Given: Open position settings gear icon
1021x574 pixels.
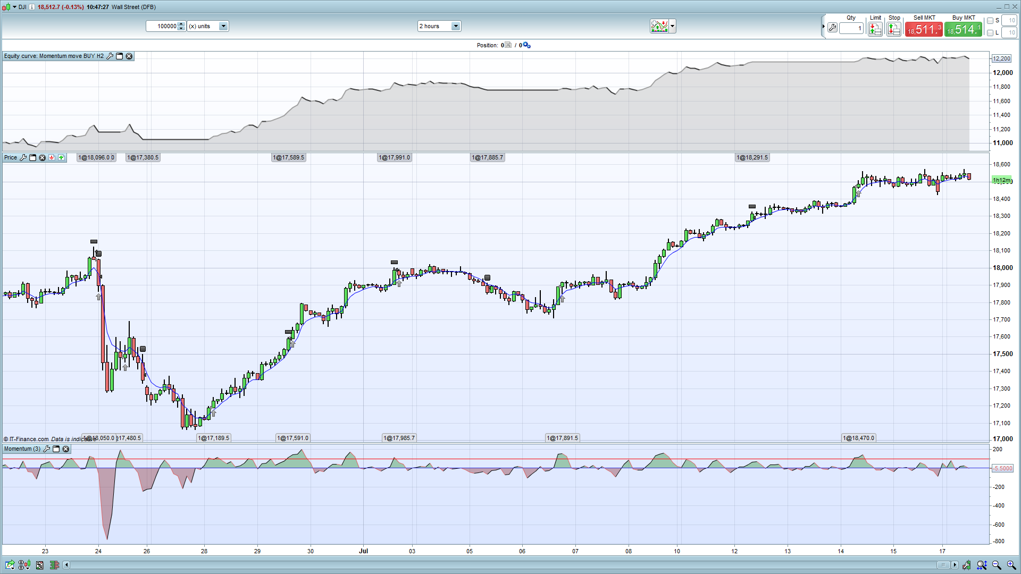Looking at the screenshot, I should 526,45.
